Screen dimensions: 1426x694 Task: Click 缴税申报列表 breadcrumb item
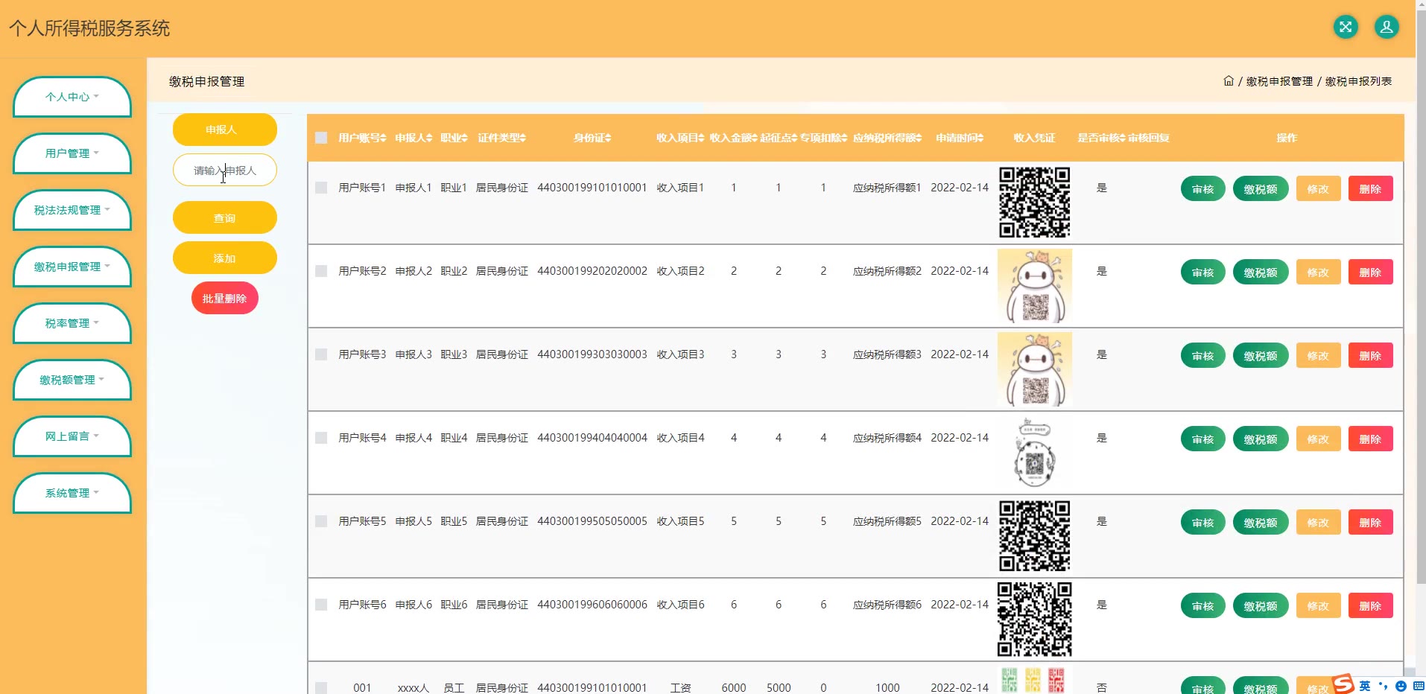point(1358,81)
